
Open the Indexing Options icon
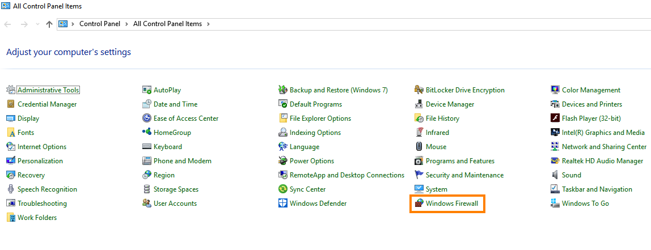283,133
